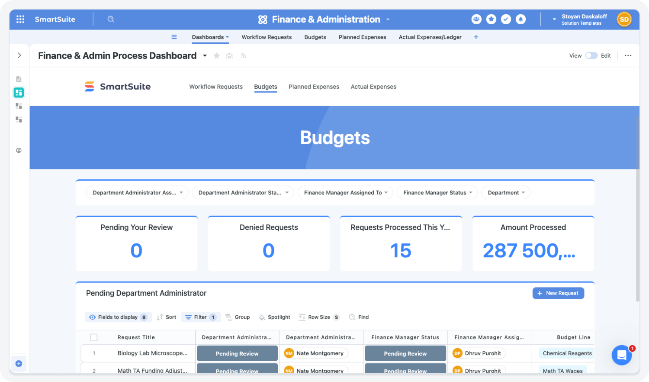
Task: Click the Request Title column header
Action: (x=136, y=337)
